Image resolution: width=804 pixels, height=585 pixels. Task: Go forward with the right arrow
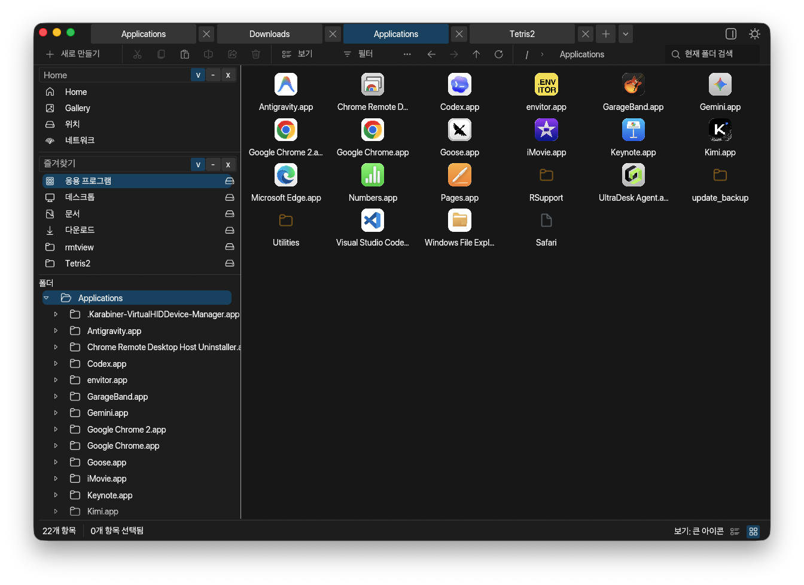coord(454,54)
